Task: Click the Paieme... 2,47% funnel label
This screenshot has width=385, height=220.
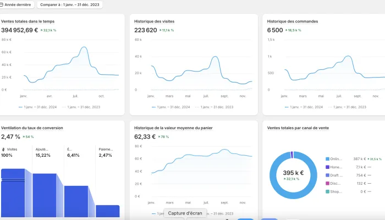Action: (x=106, y=152)
